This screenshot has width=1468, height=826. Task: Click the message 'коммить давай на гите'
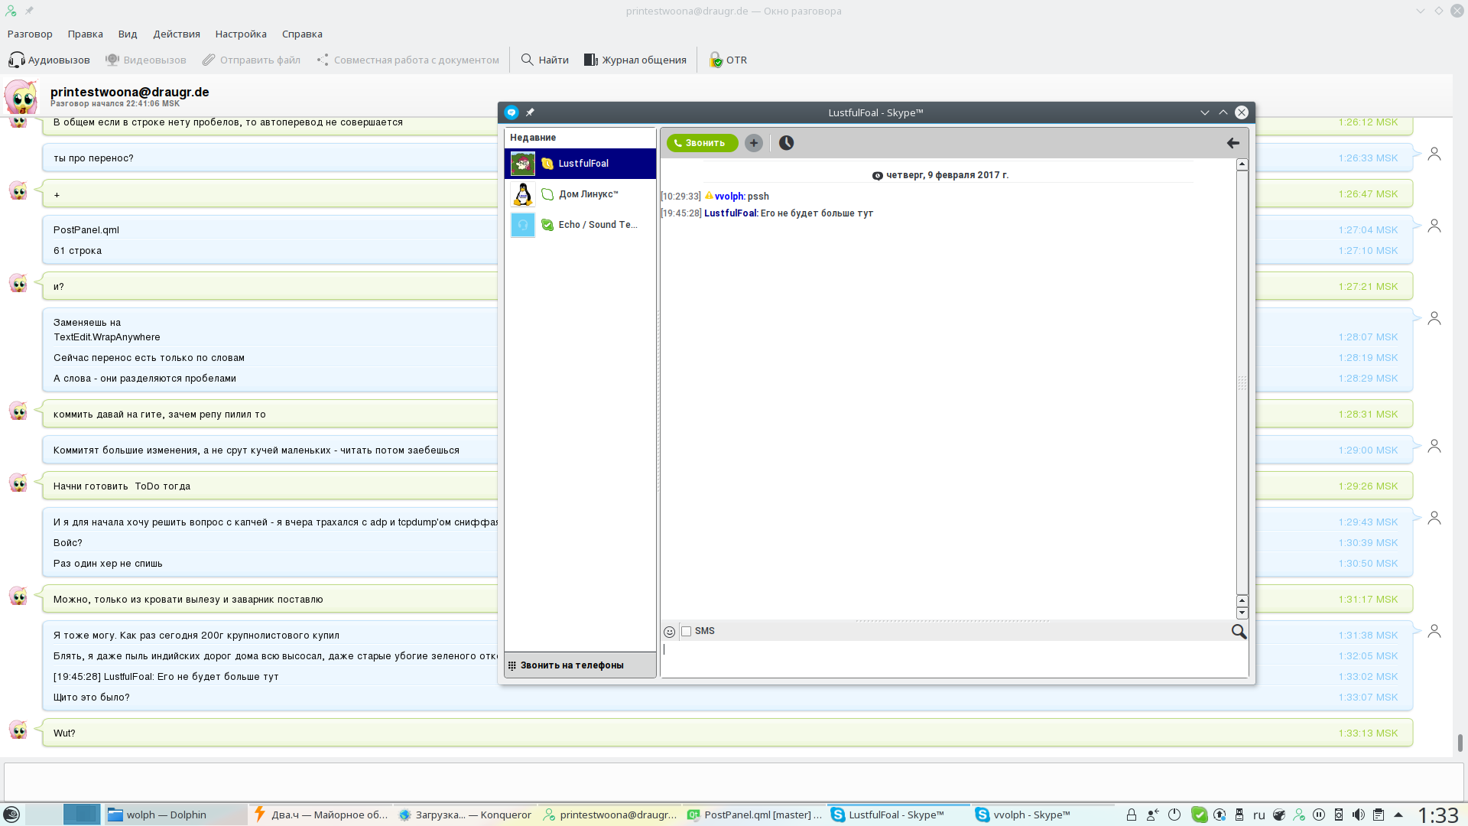point(160,414)
